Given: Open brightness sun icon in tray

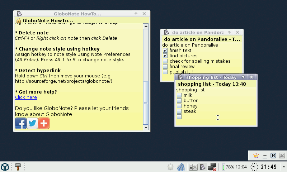Looking at the screenshot, I should click(x=170, y=167).
